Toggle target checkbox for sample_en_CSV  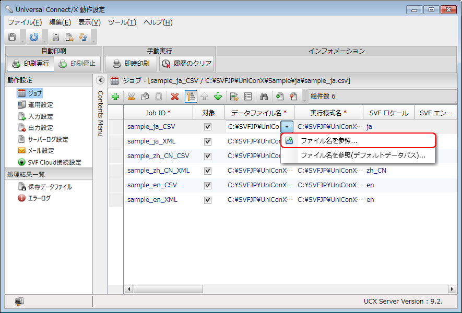208,185
